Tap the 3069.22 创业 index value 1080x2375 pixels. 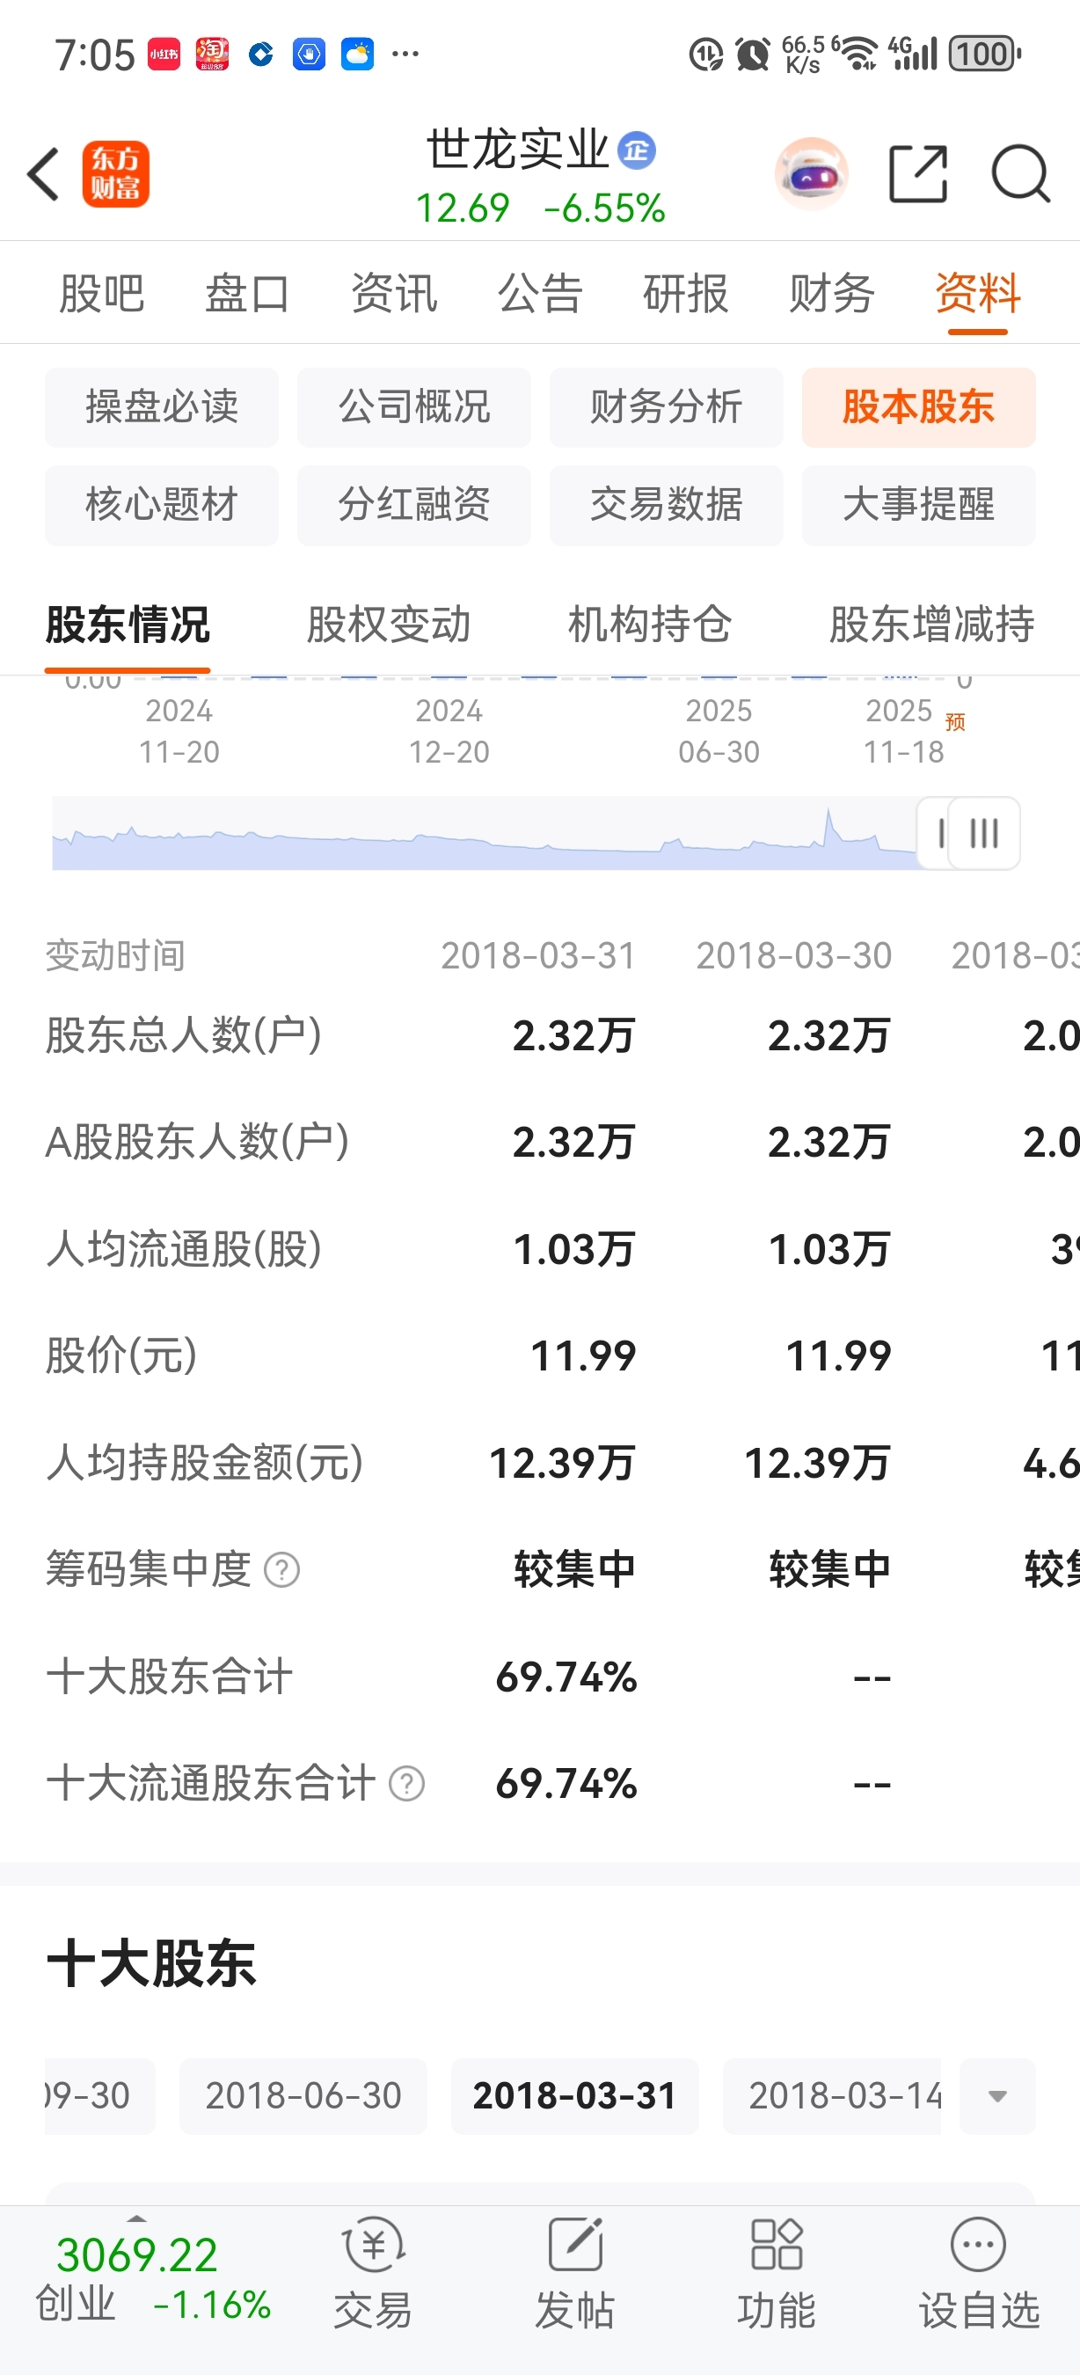click(136, 2256)
